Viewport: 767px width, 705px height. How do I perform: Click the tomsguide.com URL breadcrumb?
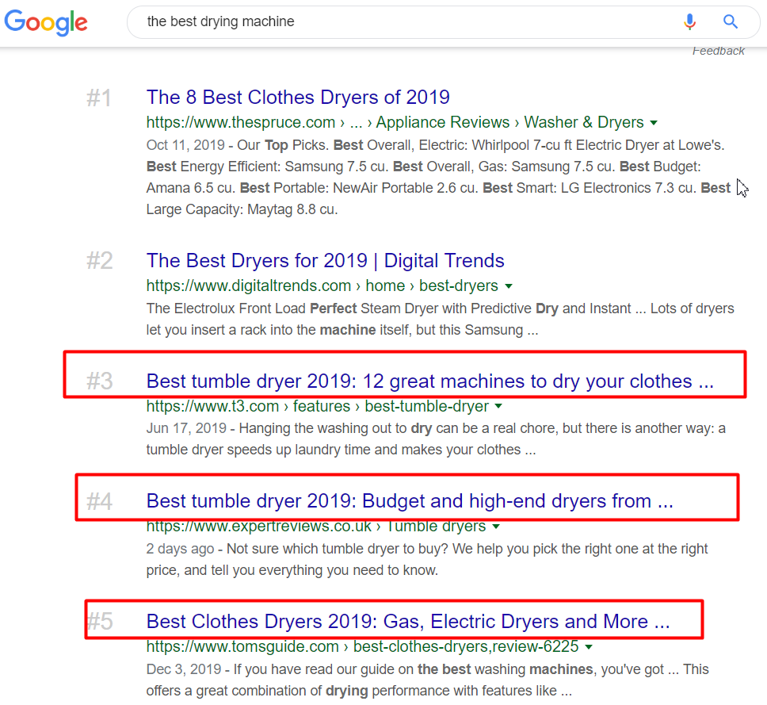point(362,646)
